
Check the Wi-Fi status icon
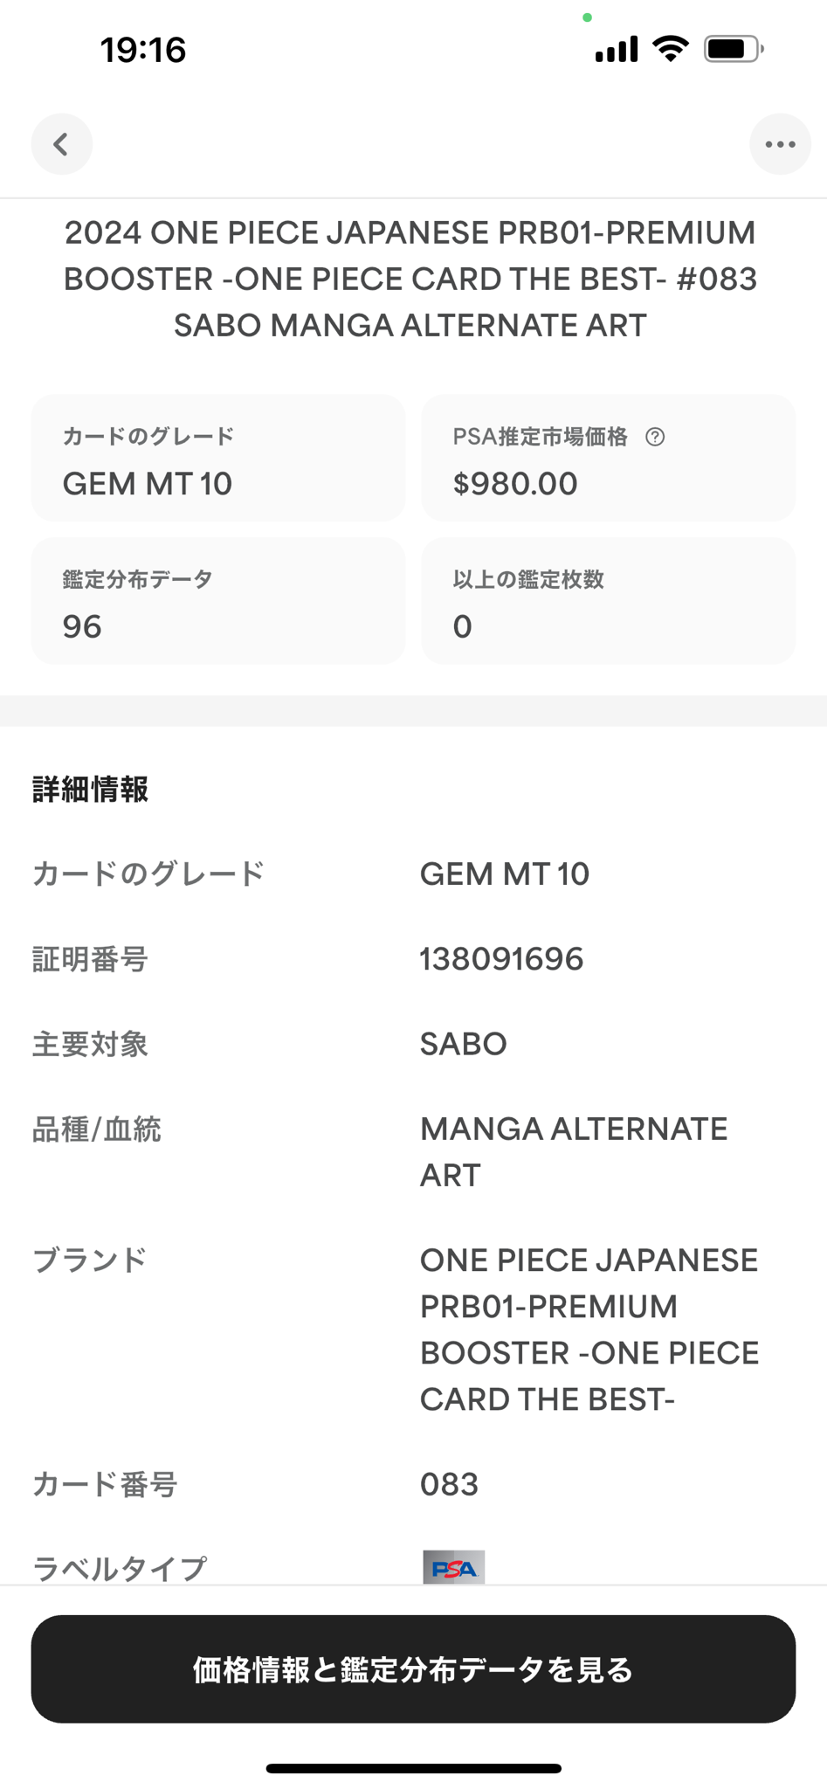(670, 49)
